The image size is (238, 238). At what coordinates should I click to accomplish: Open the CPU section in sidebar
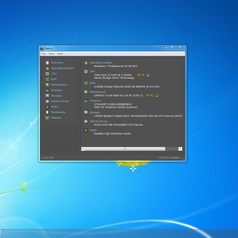54,74
